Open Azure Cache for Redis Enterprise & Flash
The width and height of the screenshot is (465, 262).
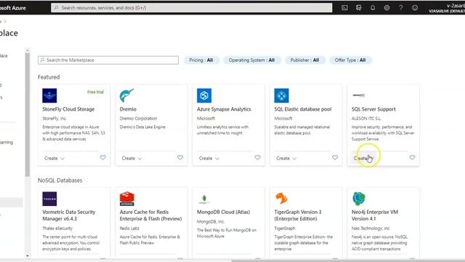coord(150,215)
